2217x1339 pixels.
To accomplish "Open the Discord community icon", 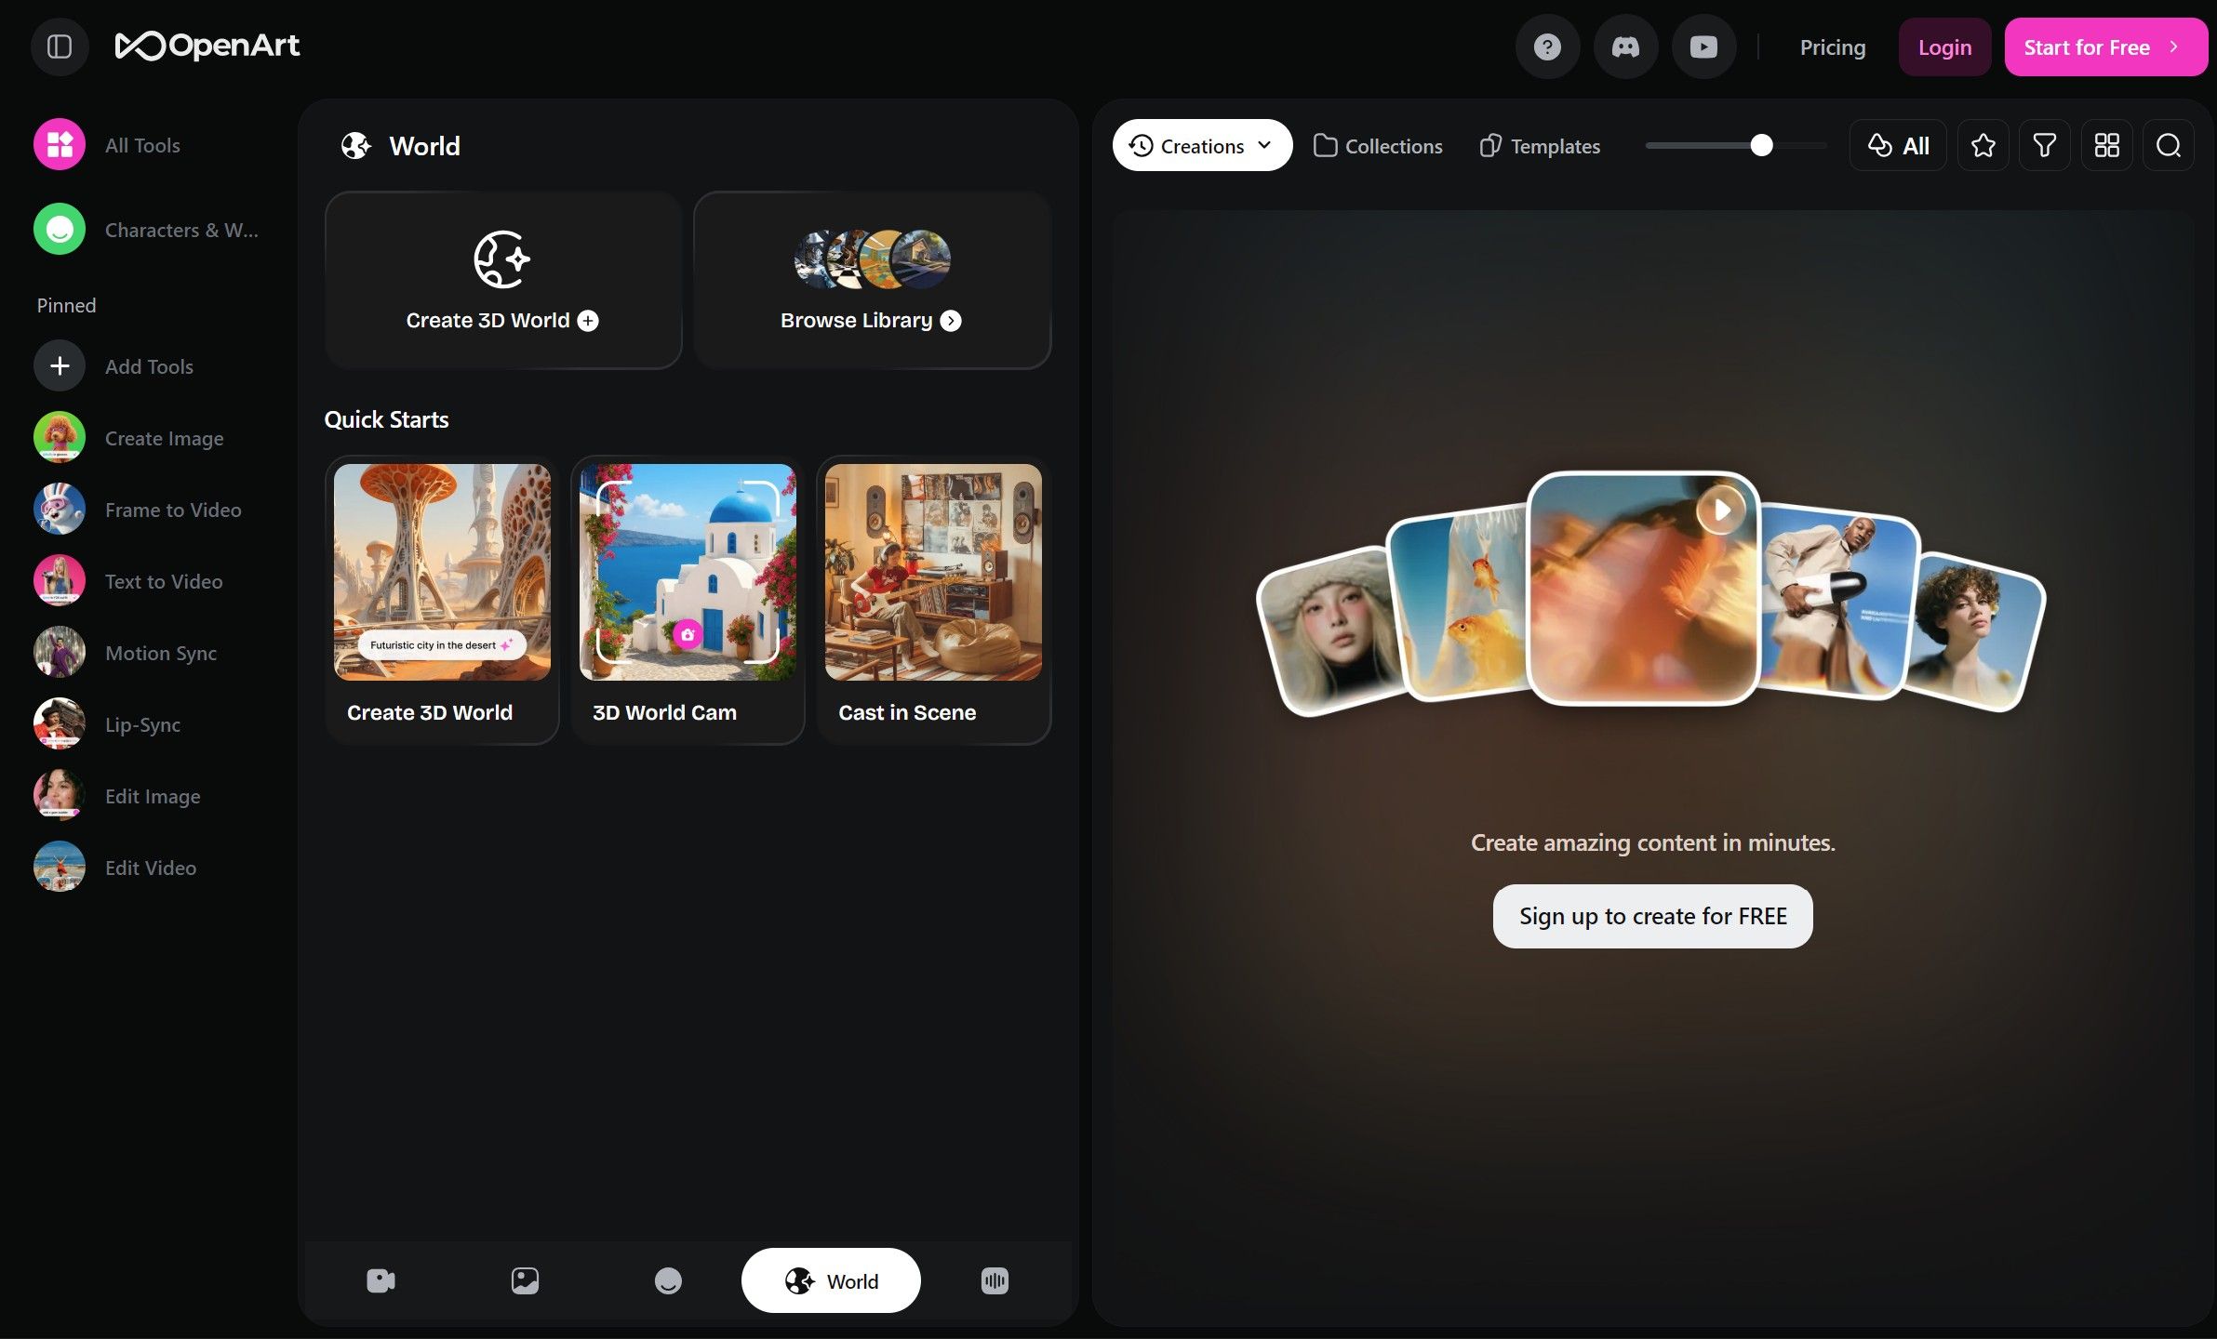I will pos(1625,46).
